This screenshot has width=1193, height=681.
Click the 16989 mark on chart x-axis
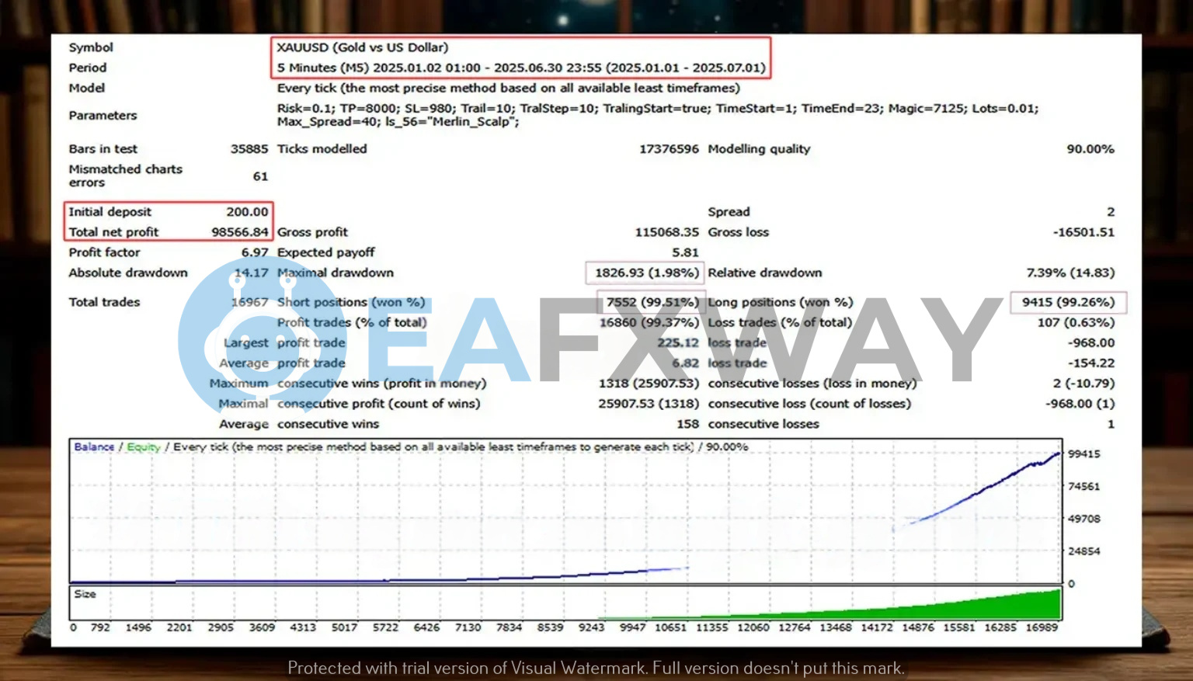[x=1041, y=627]
